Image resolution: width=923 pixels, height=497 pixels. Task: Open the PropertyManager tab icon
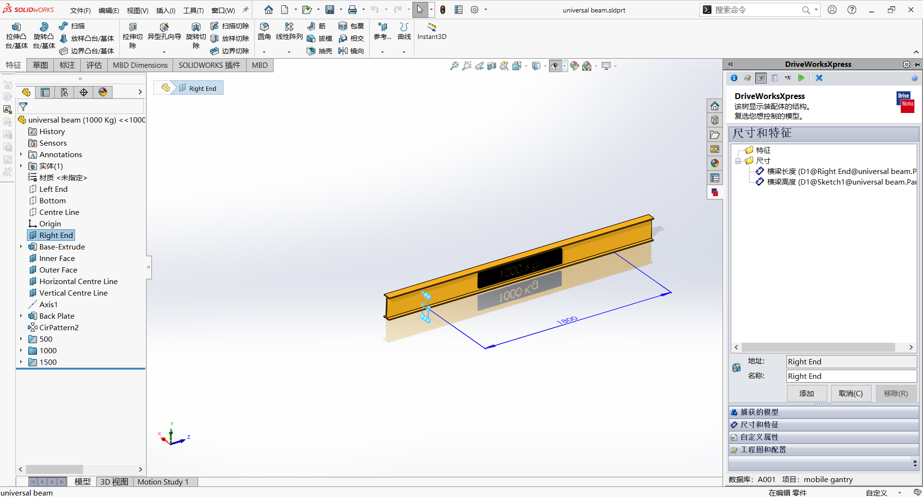45,92
